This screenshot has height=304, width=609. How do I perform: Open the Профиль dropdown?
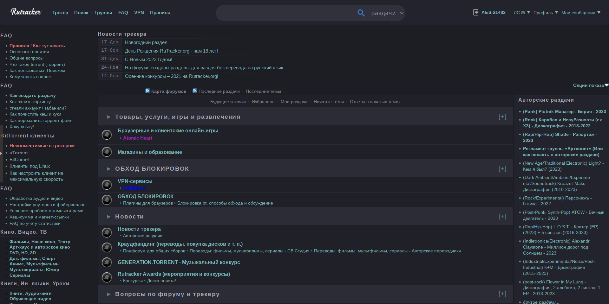pyautogui.click(x=546, y=13)
